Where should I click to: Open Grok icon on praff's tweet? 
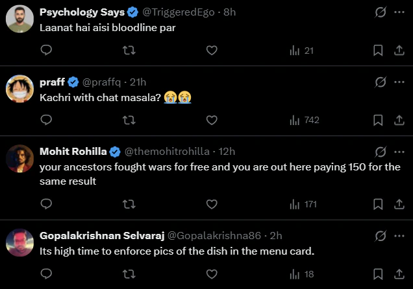tap(381, 82)
